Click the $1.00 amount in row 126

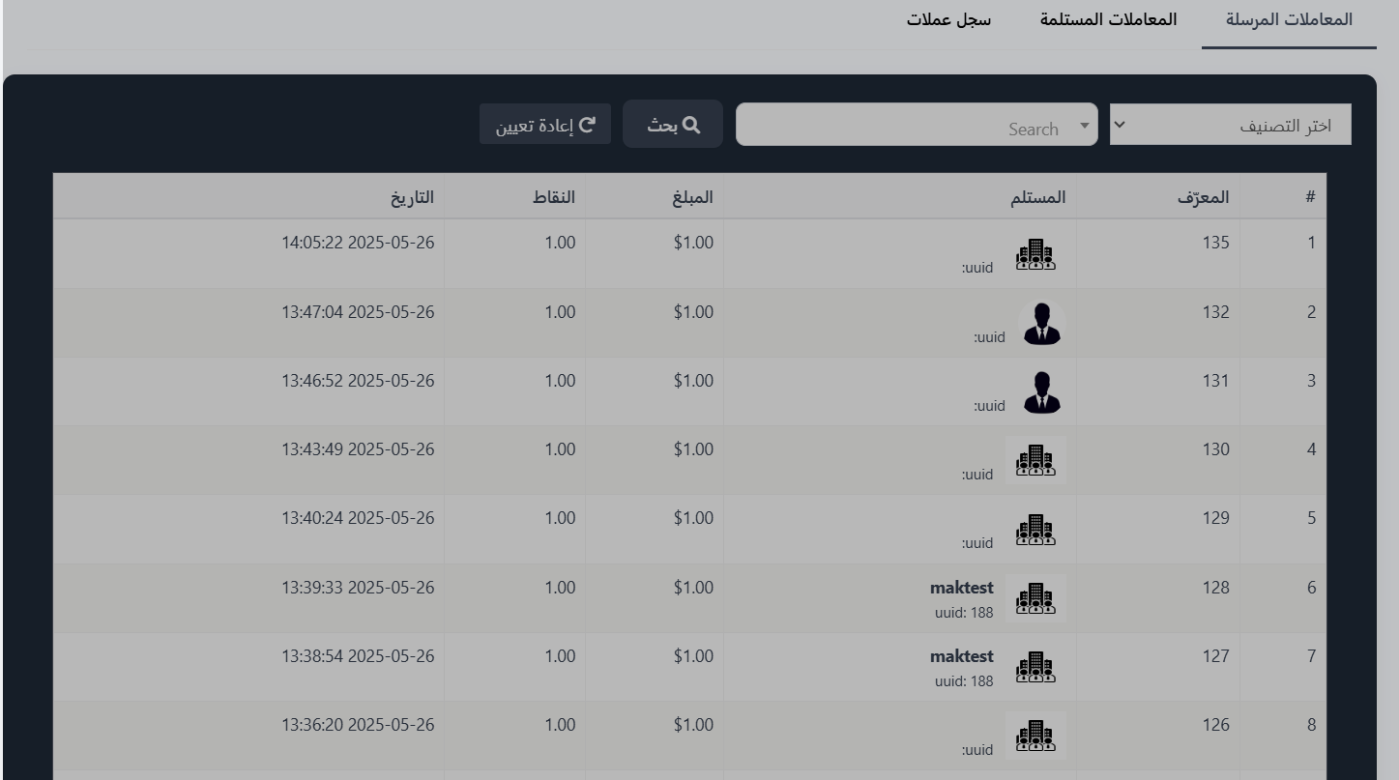point(693,725)
